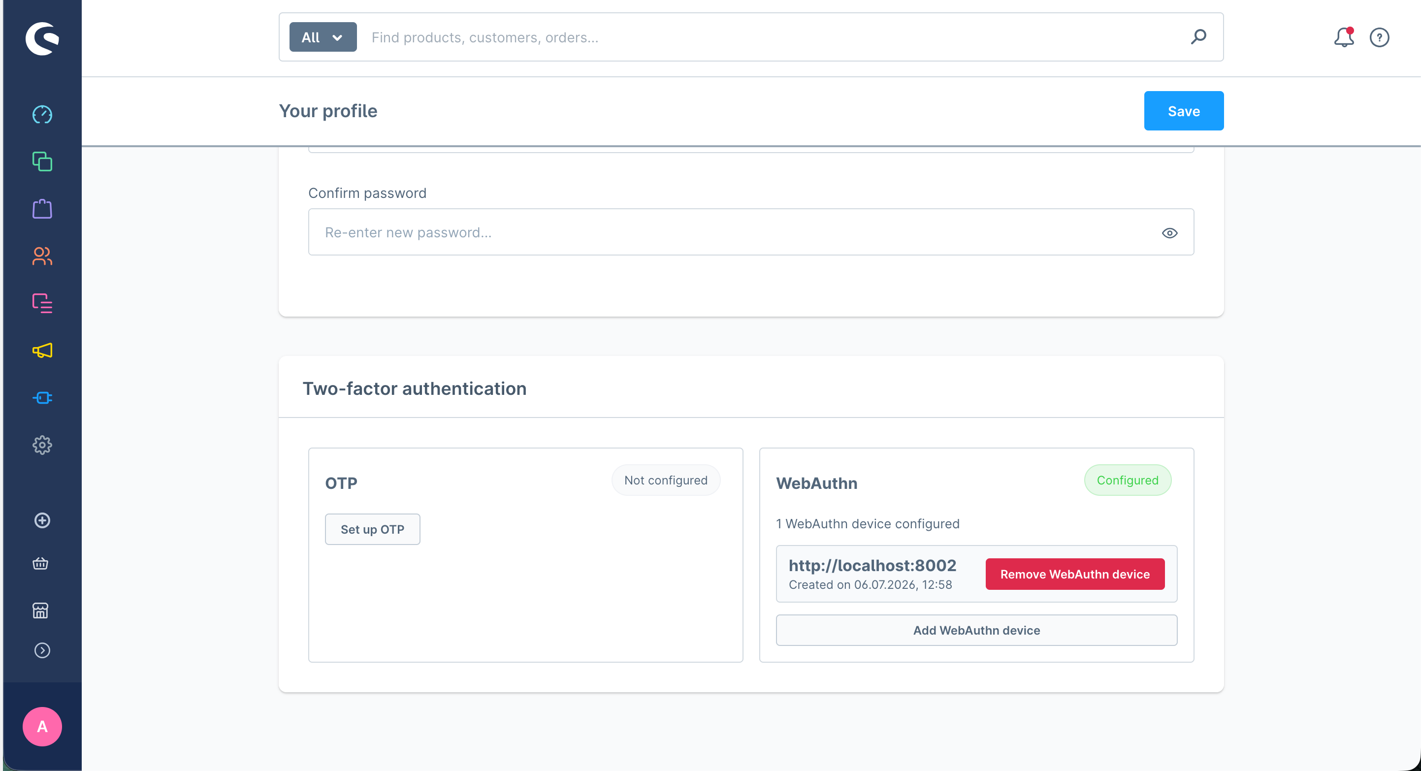
Task: Click Remove WebAuthn device button
Action: (x=1075, y=574)
